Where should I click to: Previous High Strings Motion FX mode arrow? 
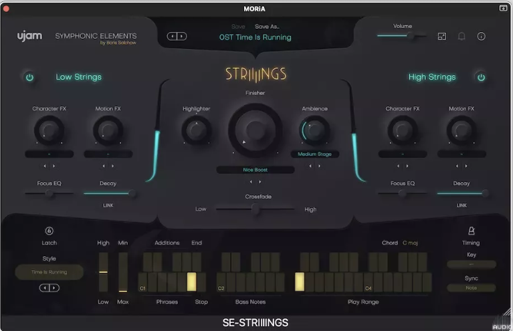coord(457,166)
